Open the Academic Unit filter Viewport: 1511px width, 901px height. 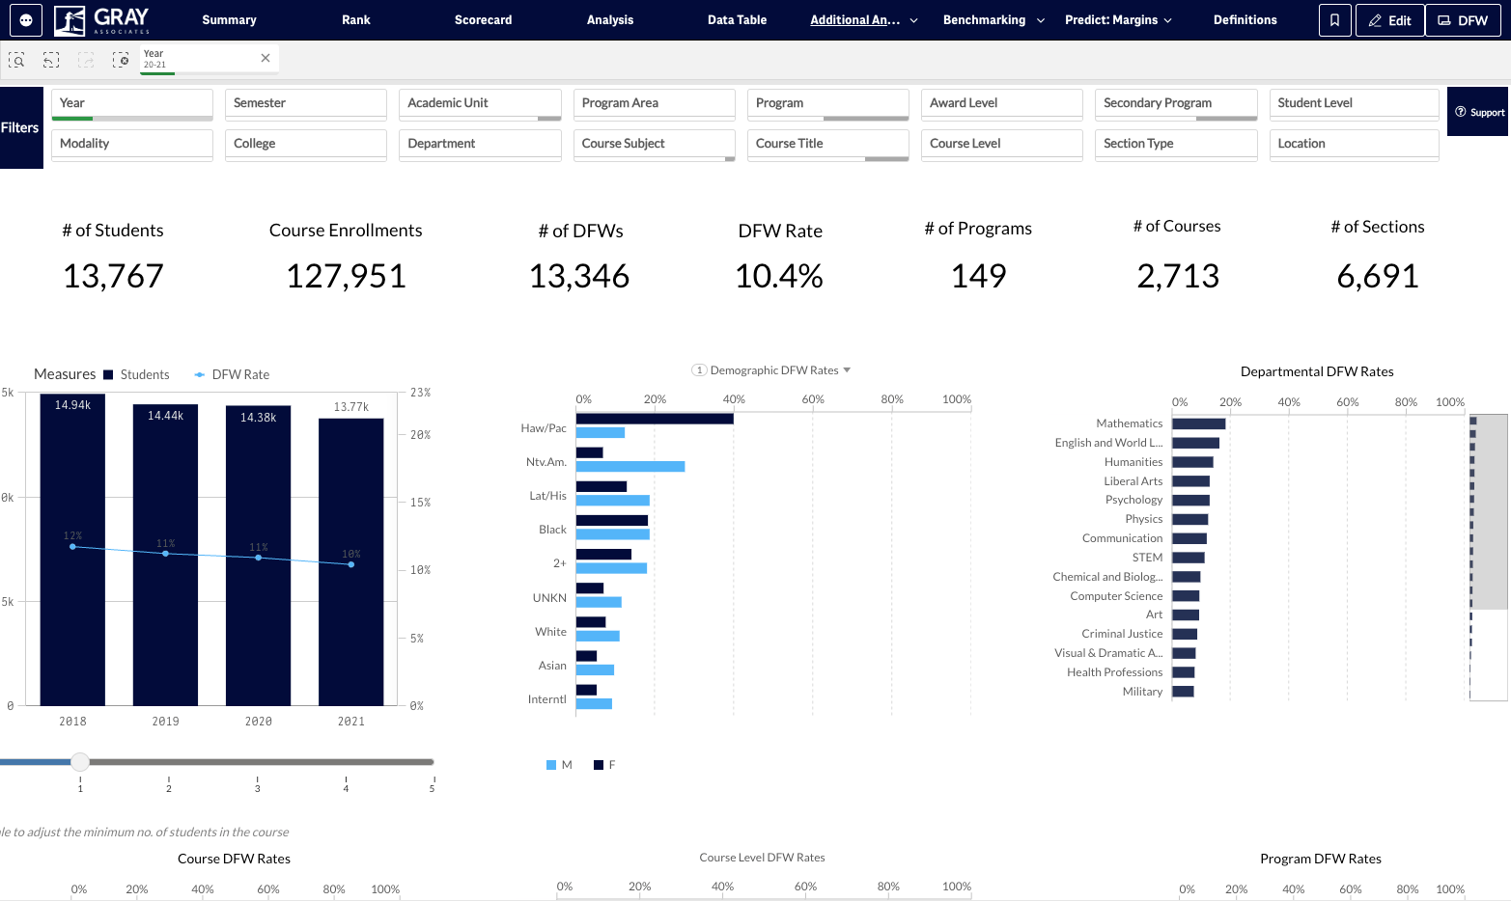coord(480,104)
